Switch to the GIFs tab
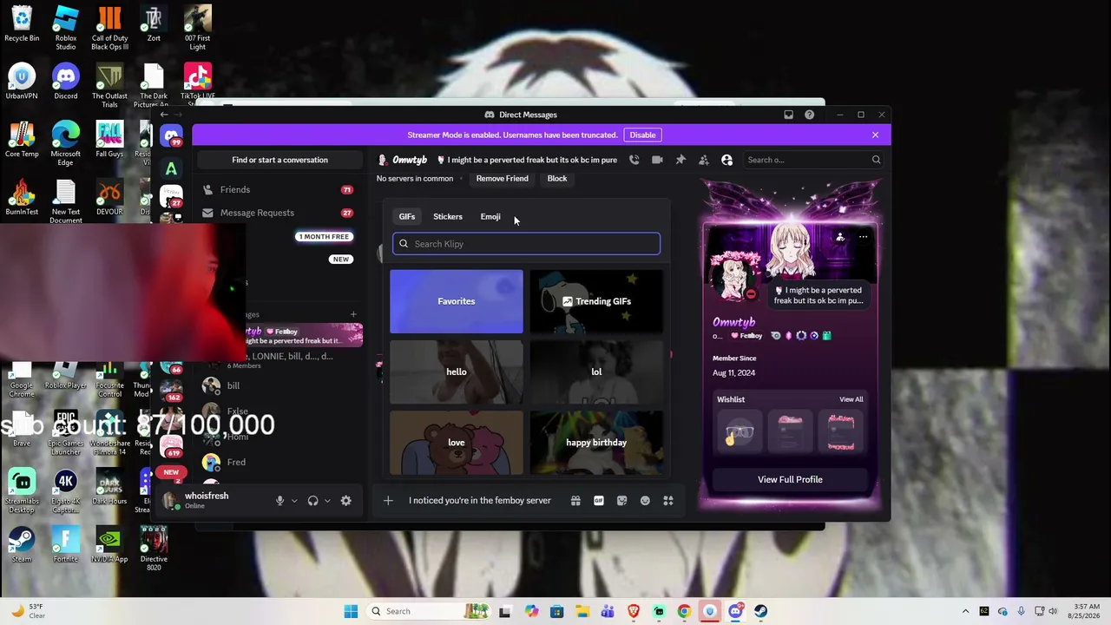The height and width of the screenshot is (625, 1111). [407, 216]
